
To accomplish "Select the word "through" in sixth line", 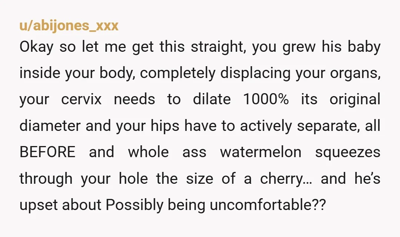I will pos(46,179).
